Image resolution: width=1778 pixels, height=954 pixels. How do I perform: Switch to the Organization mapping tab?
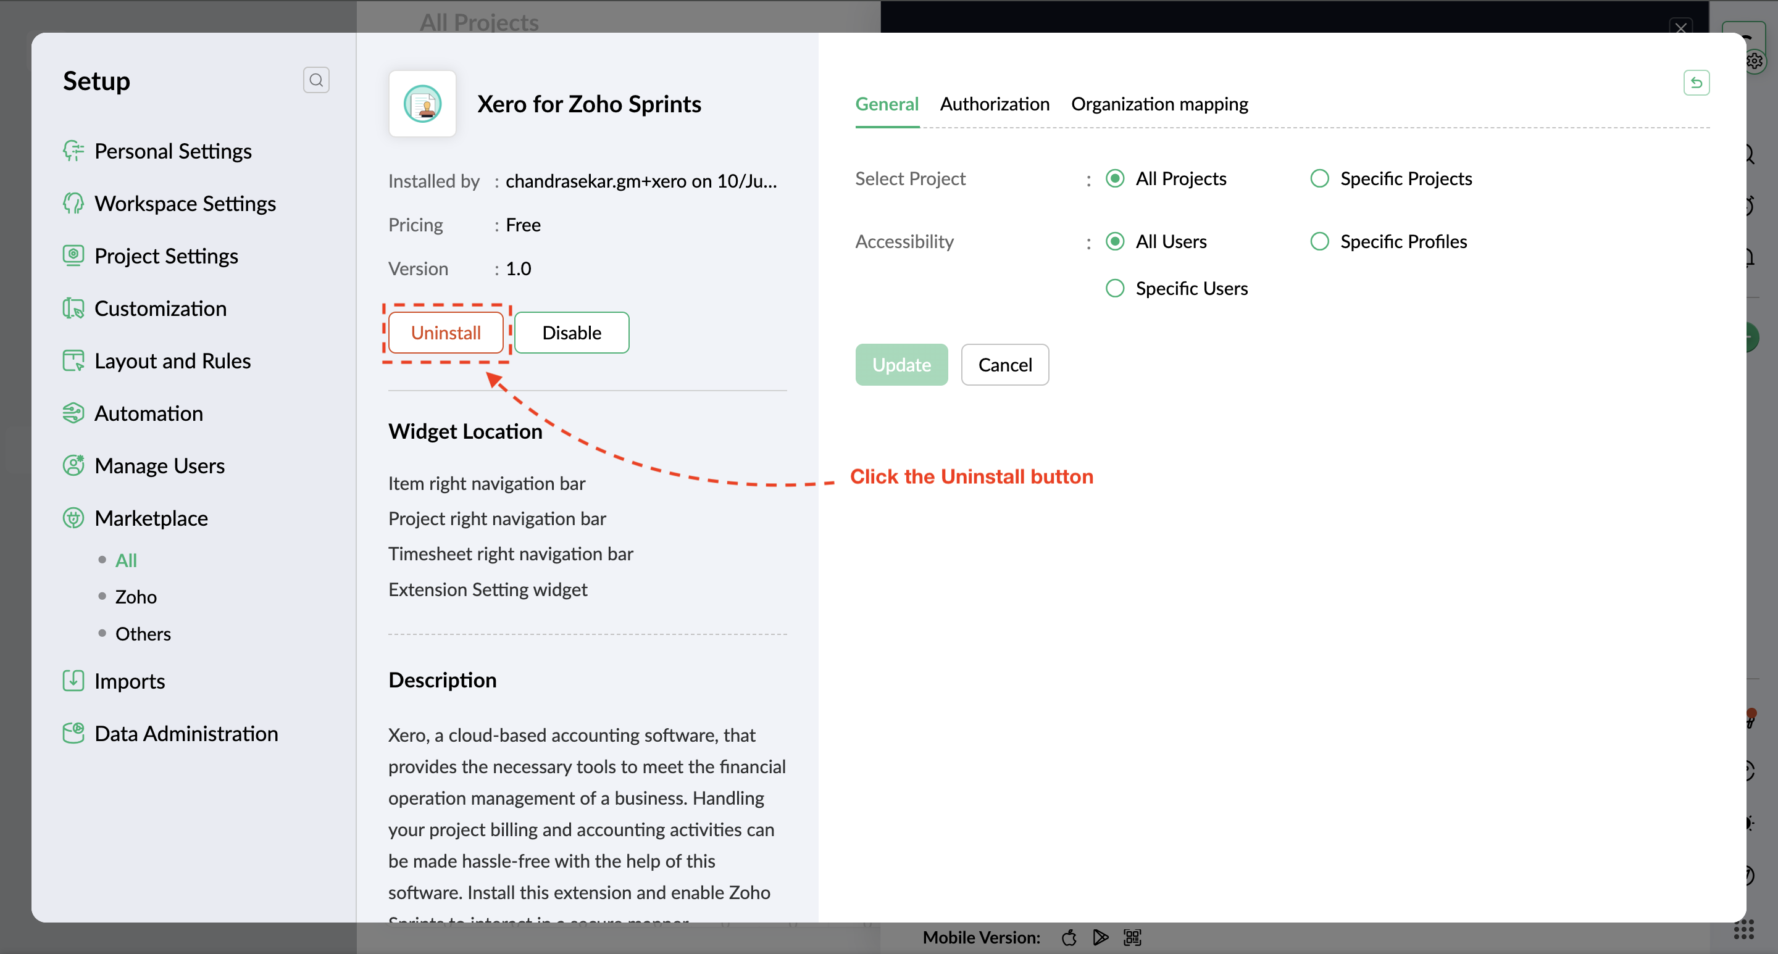(x=1159, y=104)
